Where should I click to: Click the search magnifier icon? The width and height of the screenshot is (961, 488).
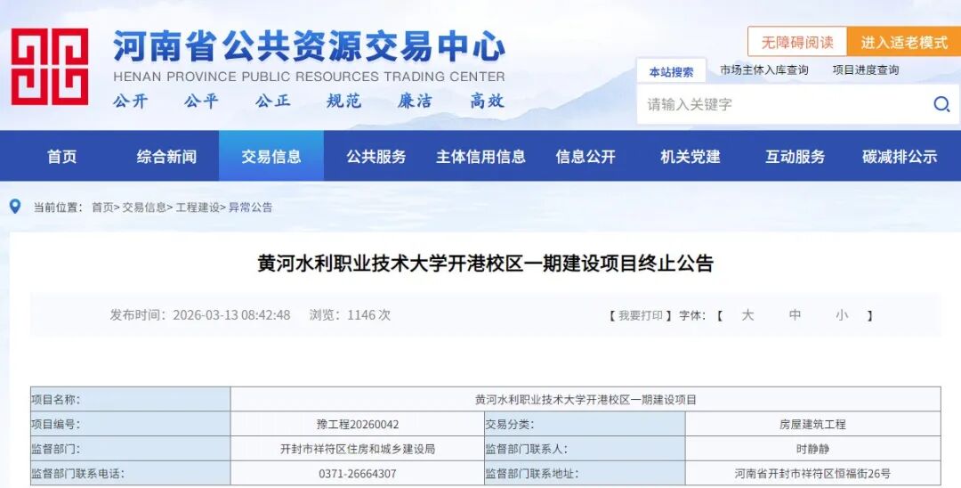point(941,104)
